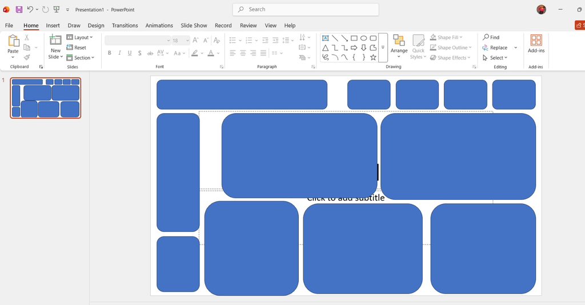Viewport: 585px width, 305px height.
Task: Choose the Freeform shape with a rounded corner
Action: (x=373, y=48)
